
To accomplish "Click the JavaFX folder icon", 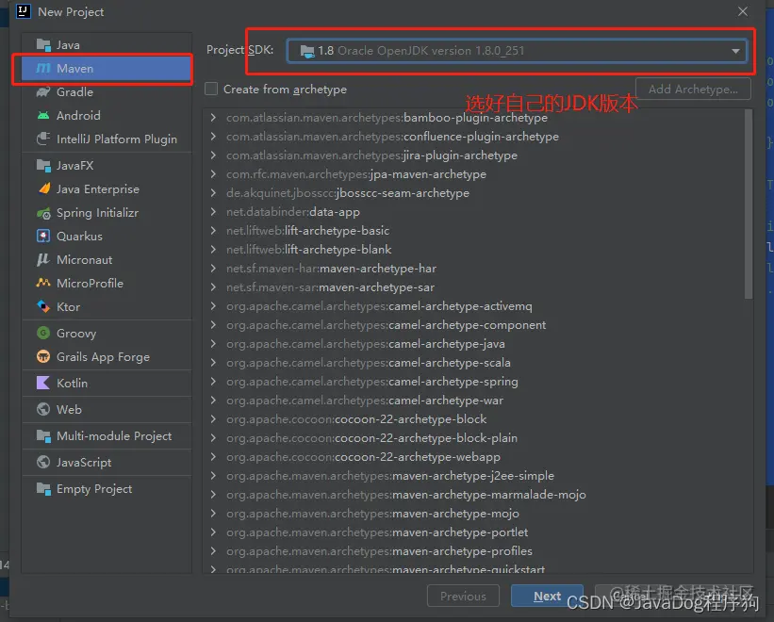I will 43,166.
